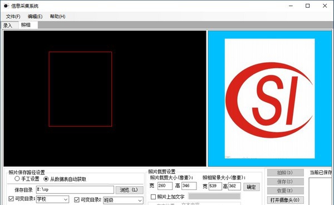Open the 编辑(E) menu
This screenshot has width=334, height=205.
(35, 16)
